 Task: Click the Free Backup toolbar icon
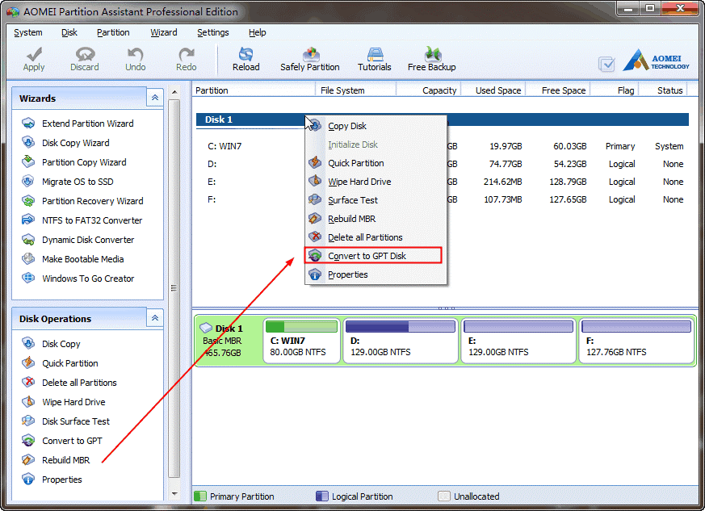(432, 54)
